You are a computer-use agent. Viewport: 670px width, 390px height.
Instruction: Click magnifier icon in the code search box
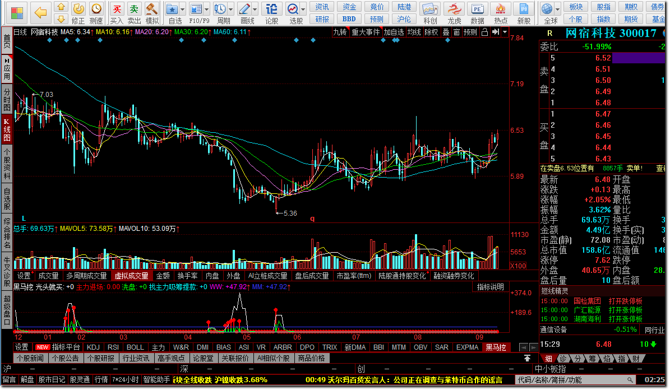[630, 380]
